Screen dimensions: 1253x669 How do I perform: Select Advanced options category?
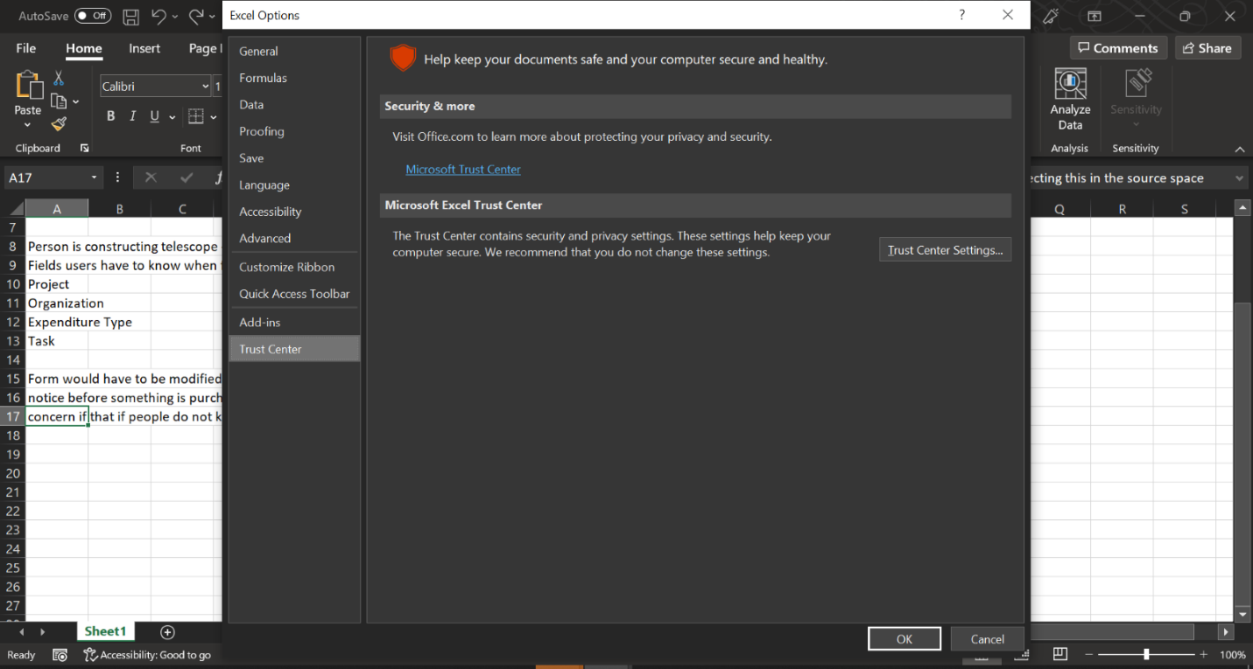pyautogui.click(x=294, y=238)
